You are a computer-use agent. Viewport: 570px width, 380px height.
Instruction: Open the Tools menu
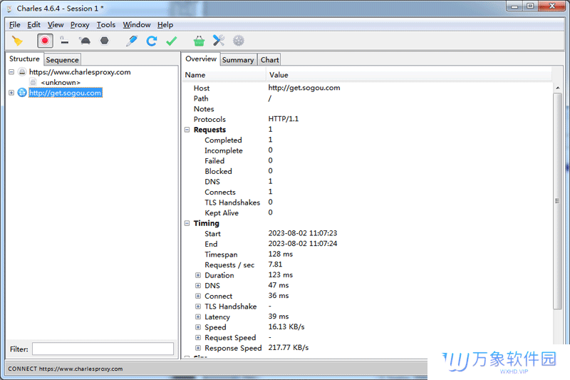pyautogui.click(x=105, y=25)
